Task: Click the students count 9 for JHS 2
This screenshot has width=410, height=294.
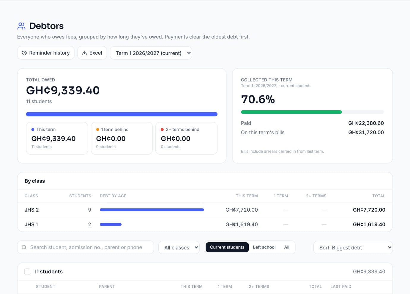Action: point(89,210)
